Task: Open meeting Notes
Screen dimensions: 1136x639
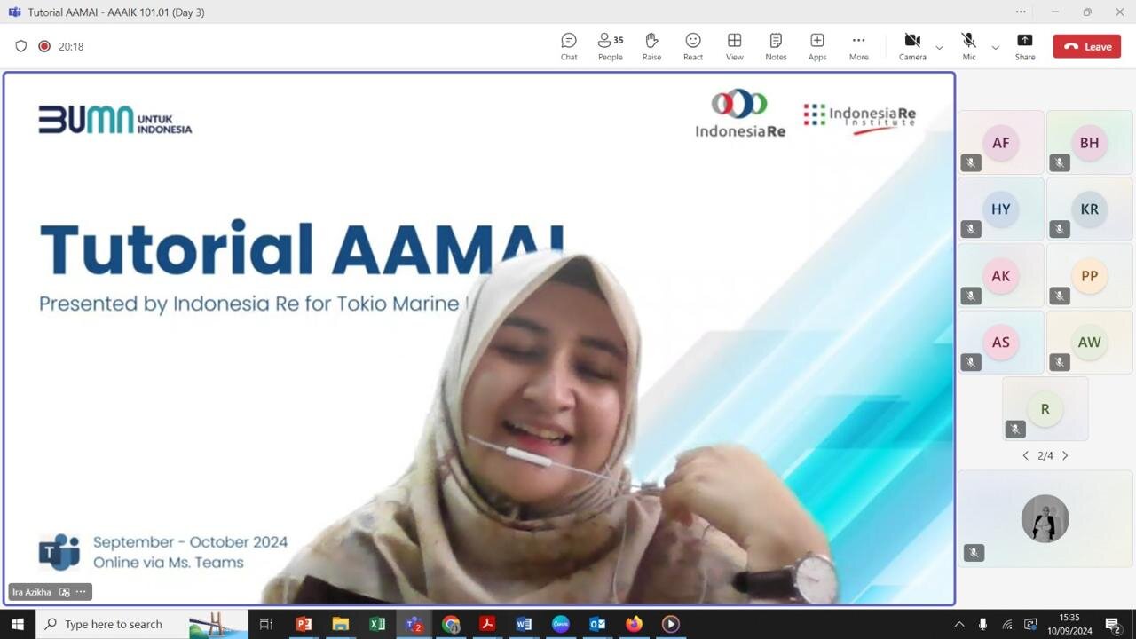Action: (x=776, y=46)
